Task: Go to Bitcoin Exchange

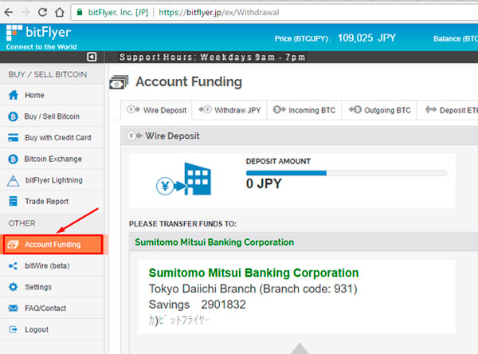Action: (x=52, y=159)
